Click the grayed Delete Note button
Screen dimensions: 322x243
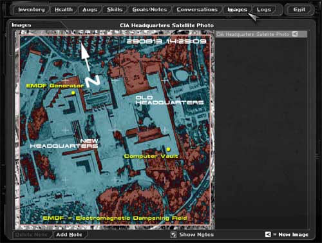click(32, 235)
